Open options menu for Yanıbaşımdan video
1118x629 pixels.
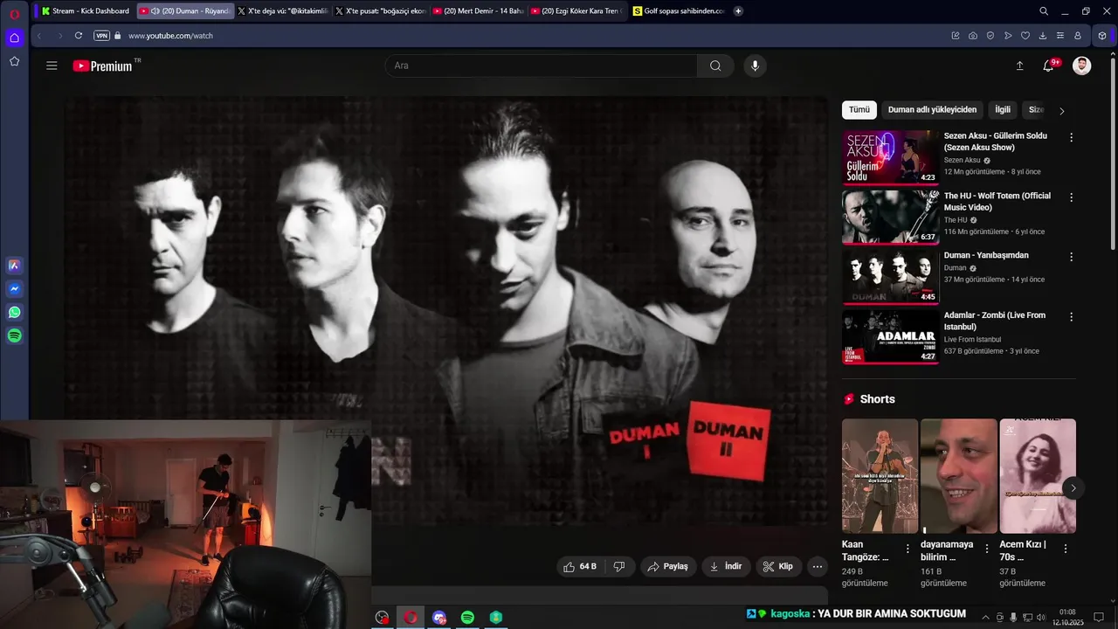(1071, 257)
